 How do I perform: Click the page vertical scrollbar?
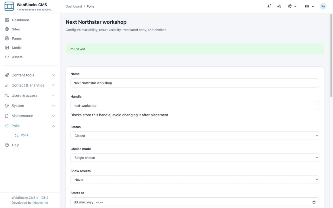(x=331, y=56)
